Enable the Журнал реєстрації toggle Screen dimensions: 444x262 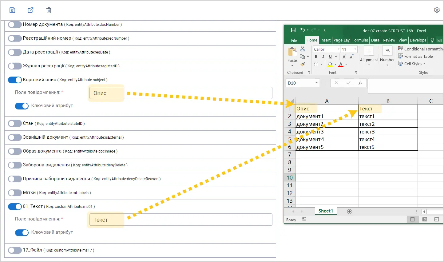tap(15, 66)
